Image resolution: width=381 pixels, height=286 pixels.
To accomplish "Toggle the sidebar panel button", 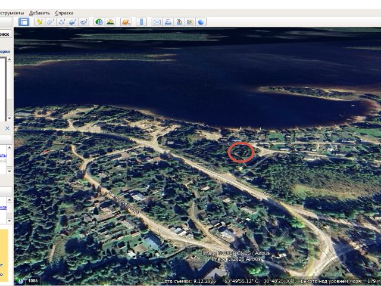I will [24, 22].
